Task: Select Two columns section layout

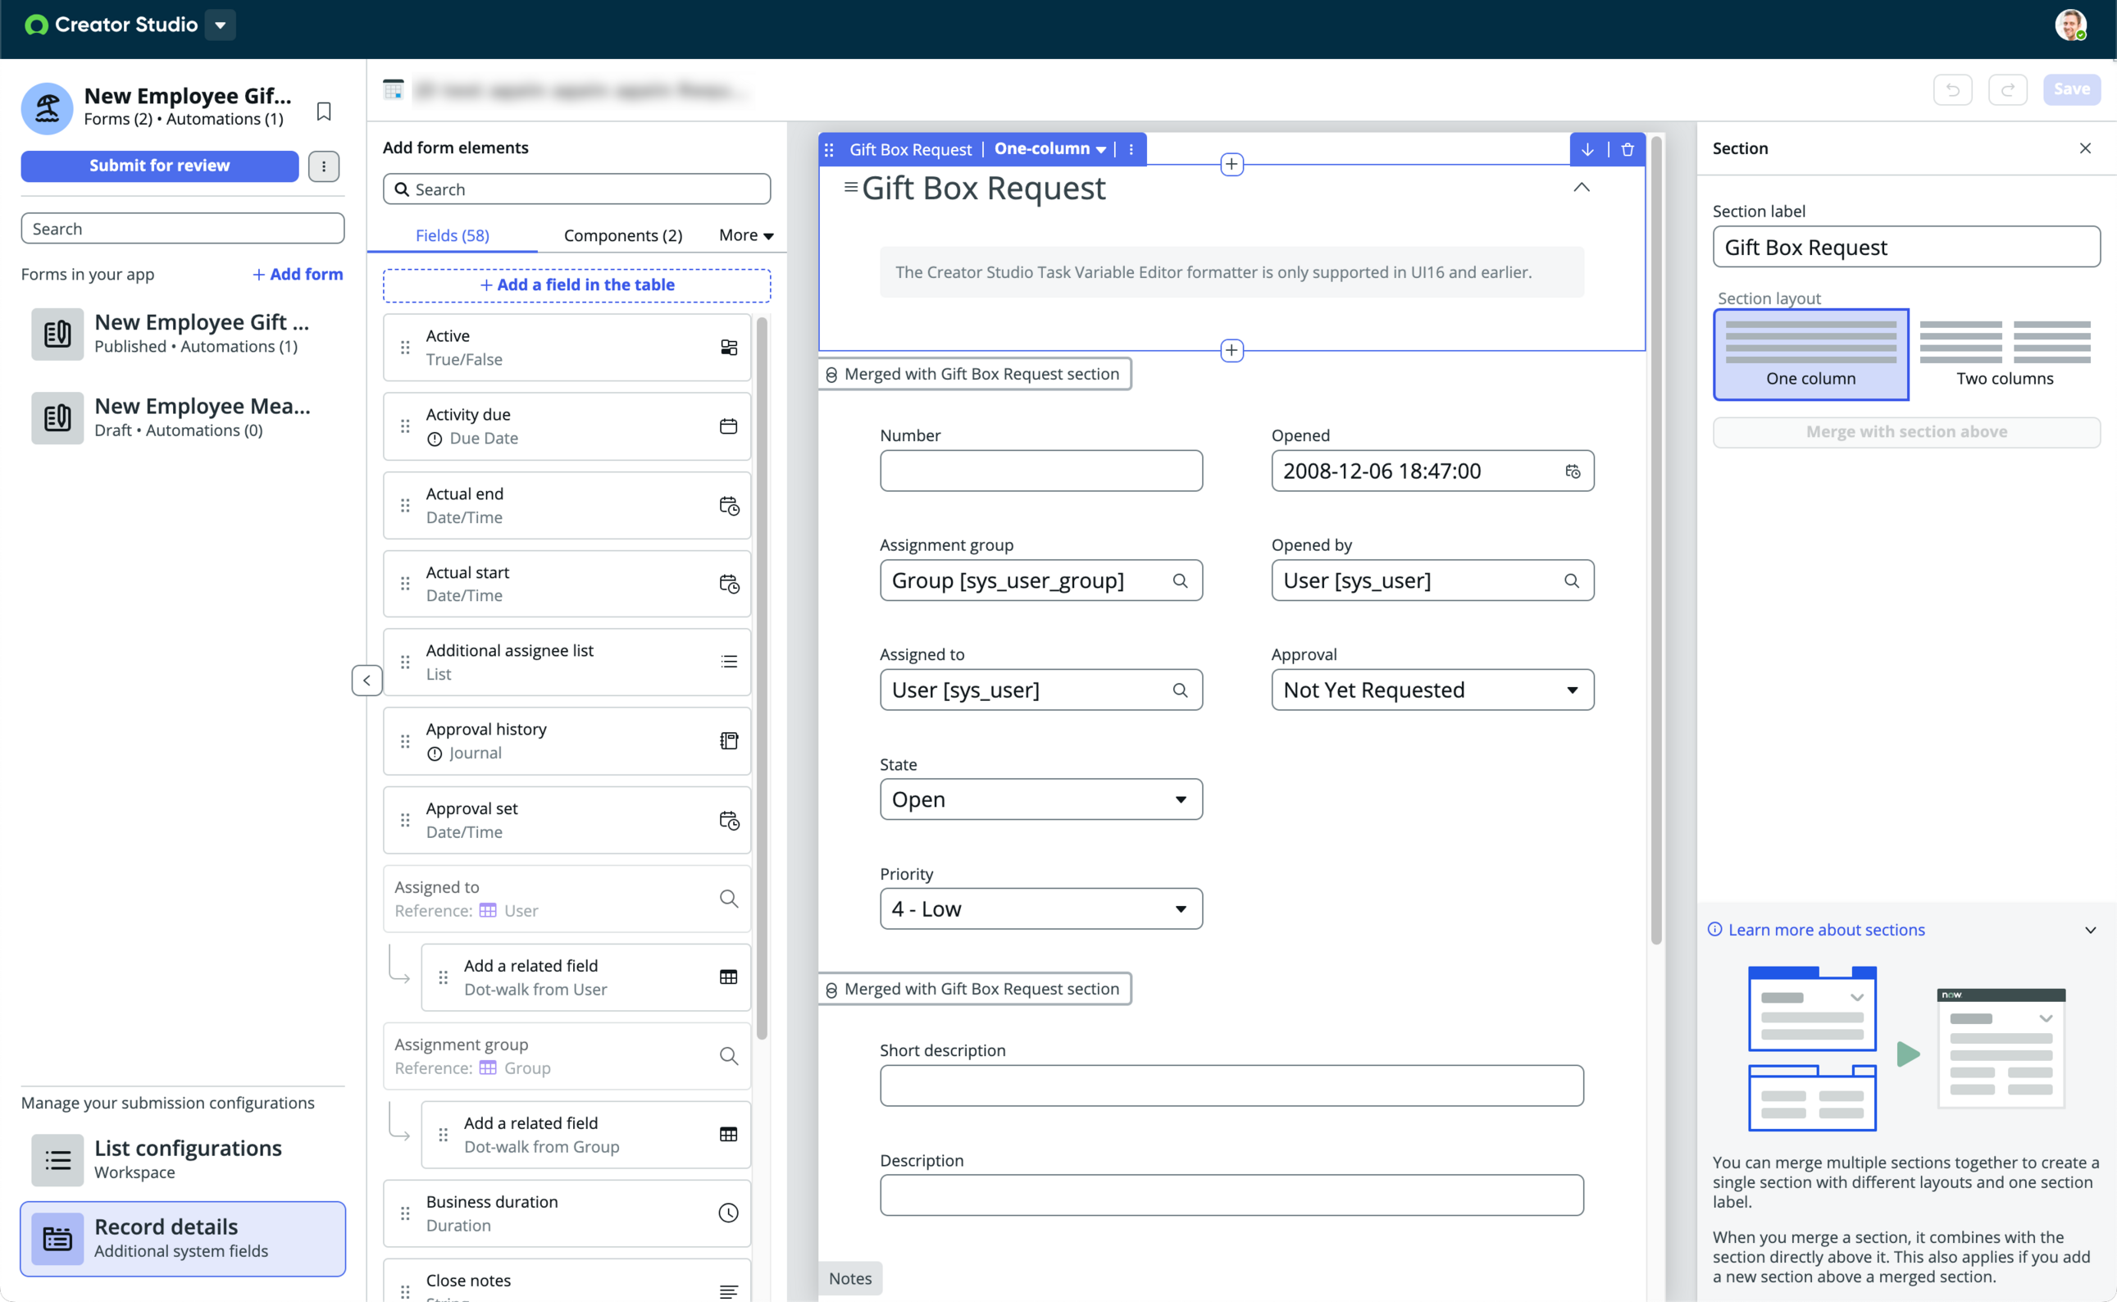Action: tap(2004, 355)
